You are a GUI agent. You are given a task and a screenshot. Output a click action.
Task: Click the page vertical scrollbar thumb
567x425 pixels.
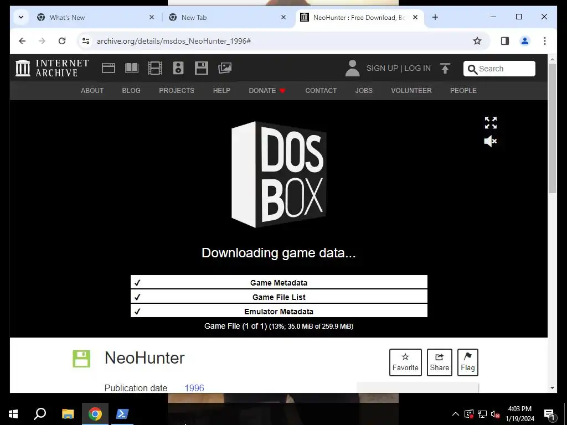tap(552, 128)
